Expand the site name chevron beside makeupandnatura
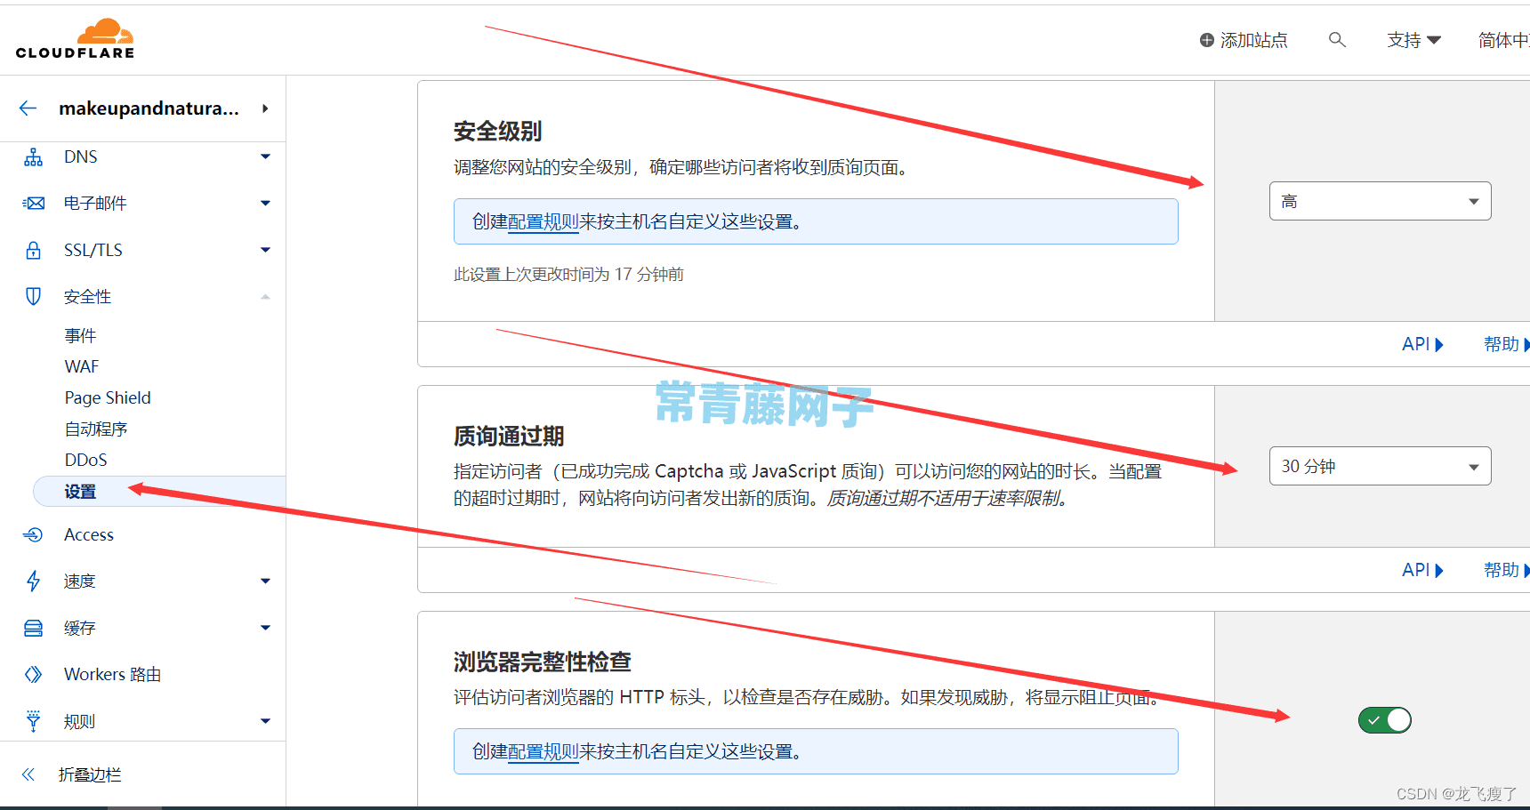1530x810 pixels. 264,108
